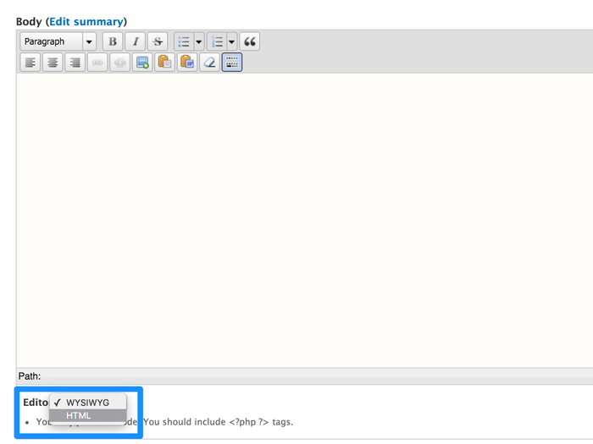This screenshot has height=444, width=593.
Task: Toggle the bulleted list button
Action: (184, 41)
